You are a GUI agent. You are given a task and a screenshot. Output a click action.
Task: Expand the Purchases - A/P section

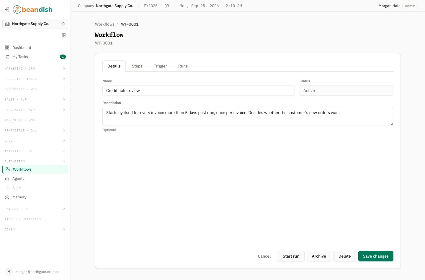[35, 110]
